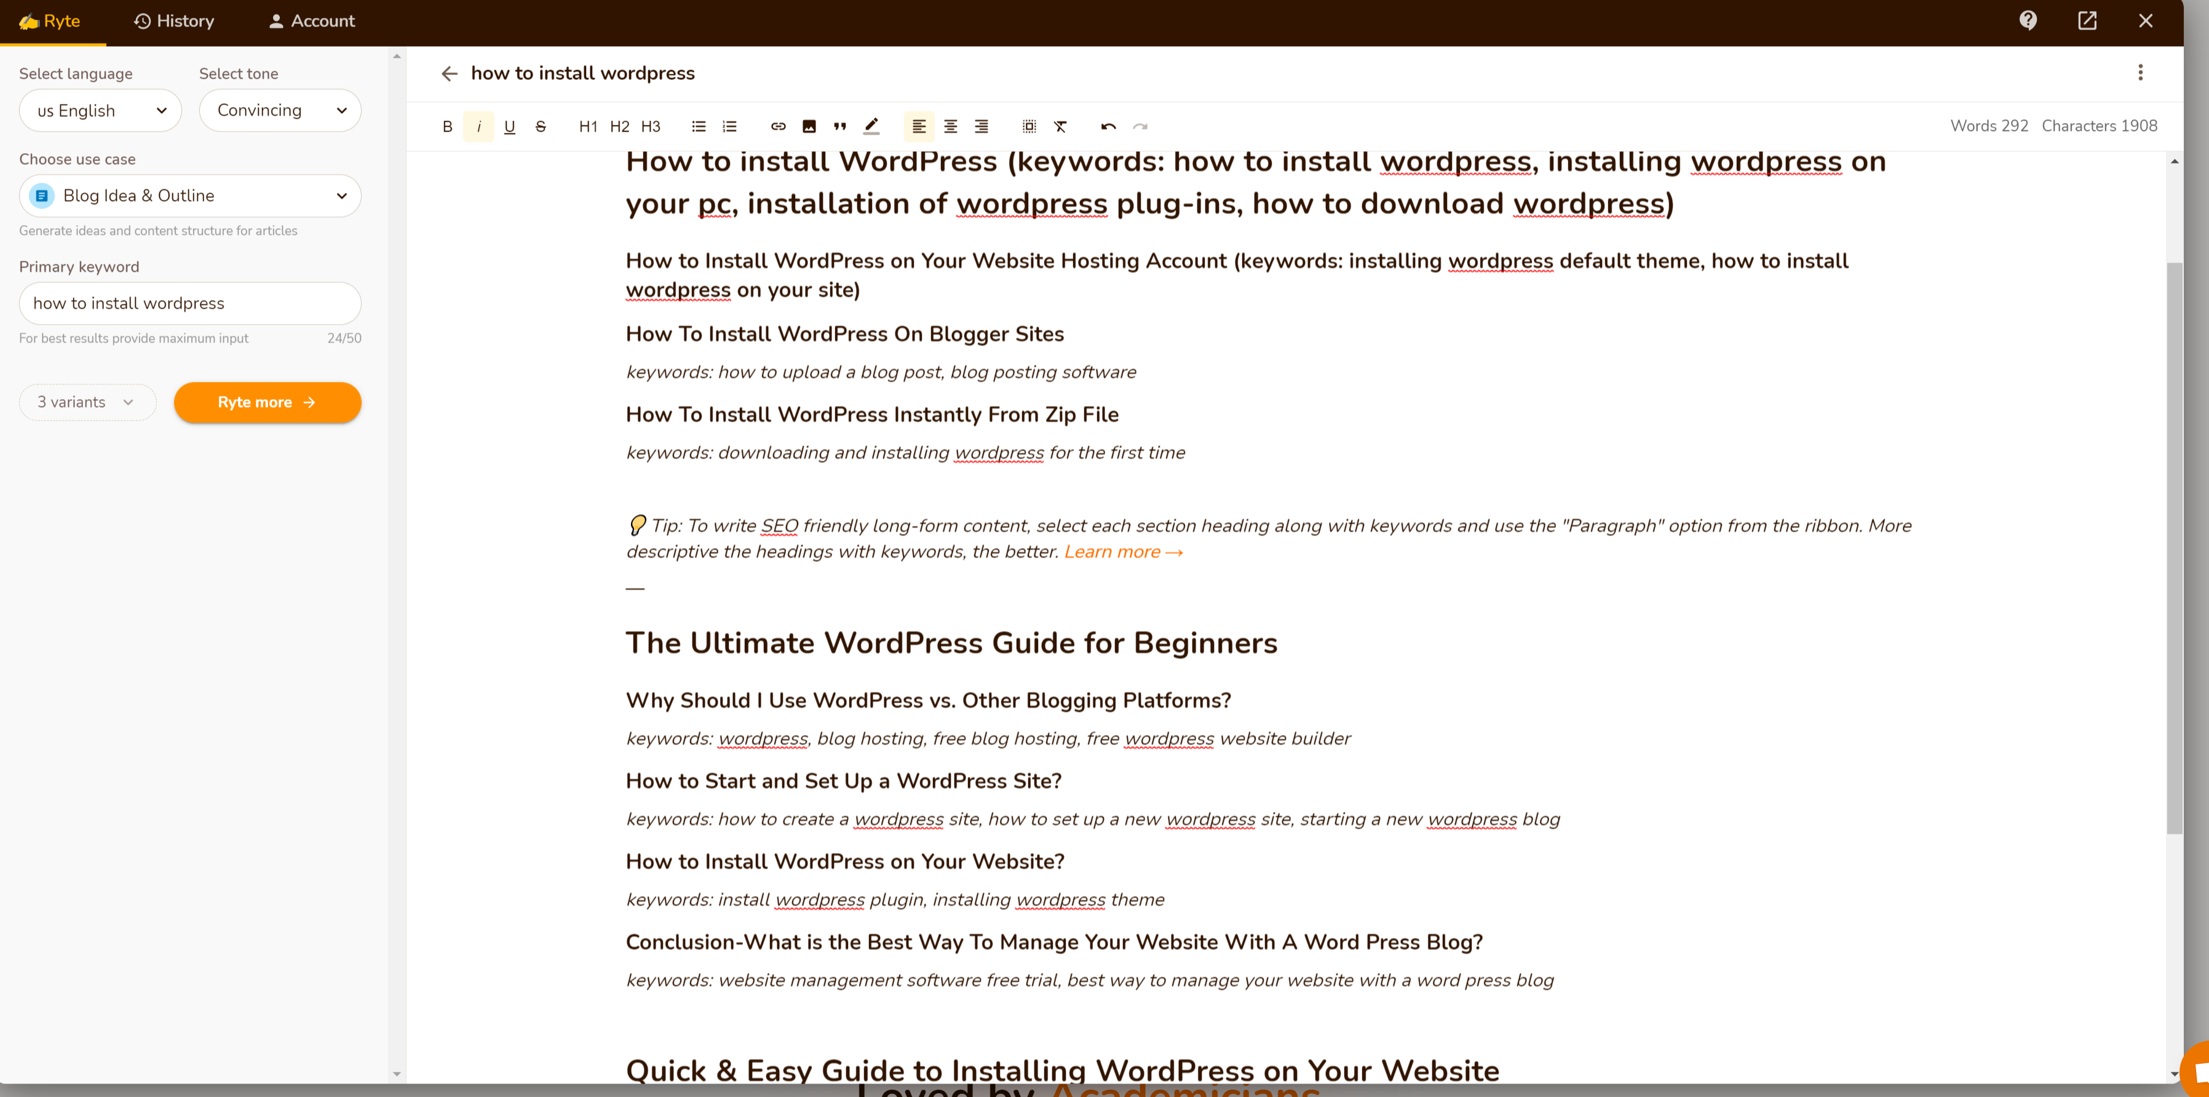
Task: Clear text formatting
Action: [x=1061, y=127]
